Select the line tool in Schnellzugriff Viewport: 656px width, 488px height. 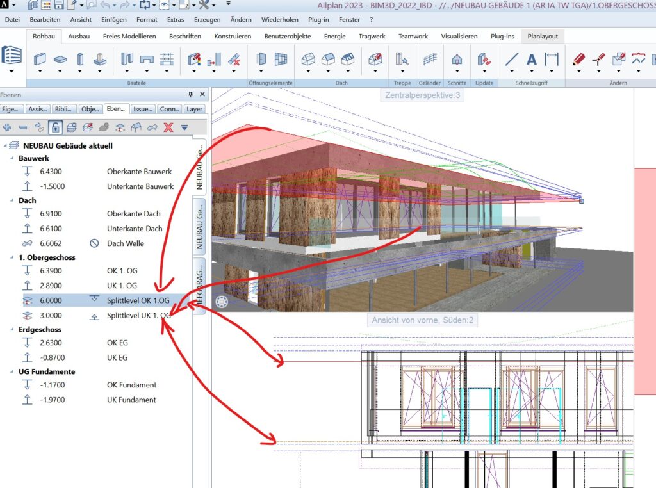tap(511, 60)
